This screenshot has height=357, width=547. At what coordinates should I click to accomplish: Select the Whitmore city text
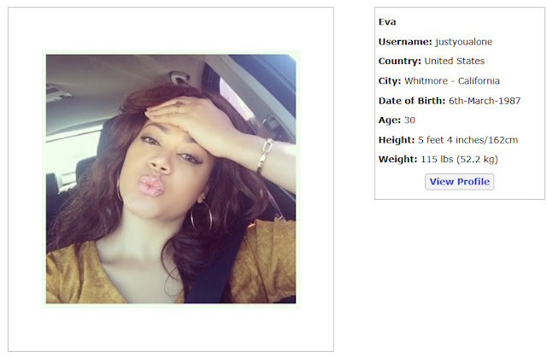426,81
